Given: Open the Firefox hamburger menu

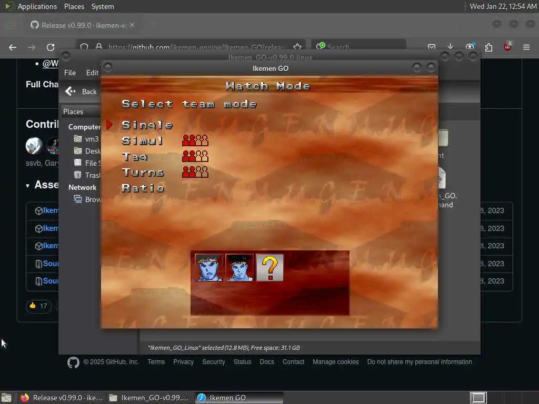Looking at the screenshot, I should coord(526,47).
